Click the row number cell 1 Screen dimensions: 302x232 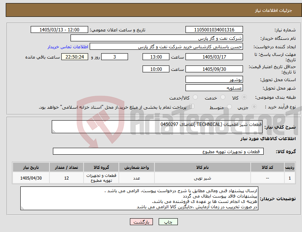pyautogui.click(x=290, y=178)
